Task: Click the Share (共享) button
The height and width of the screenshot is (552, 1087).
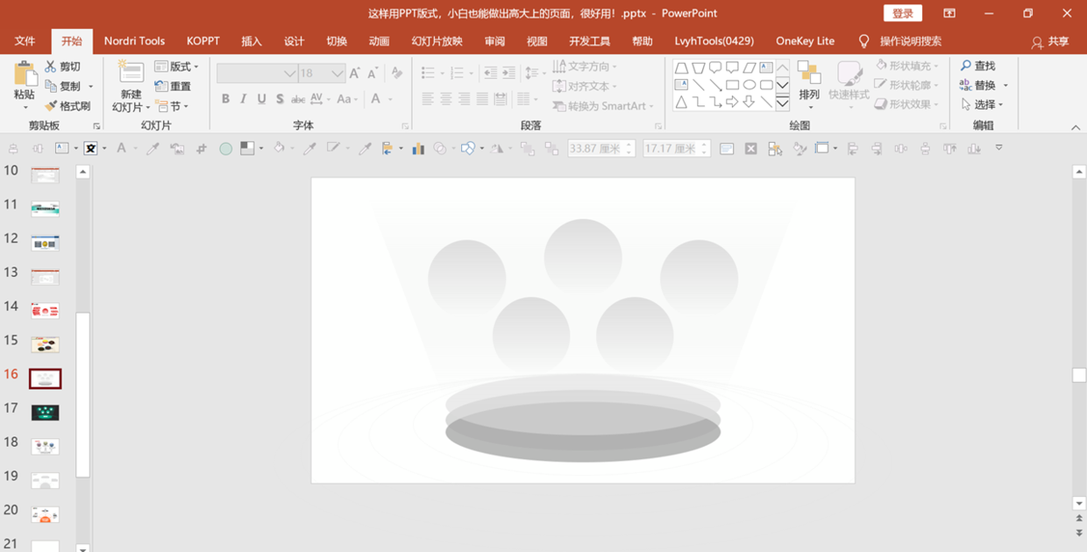Action: [x=1050, y=41]
